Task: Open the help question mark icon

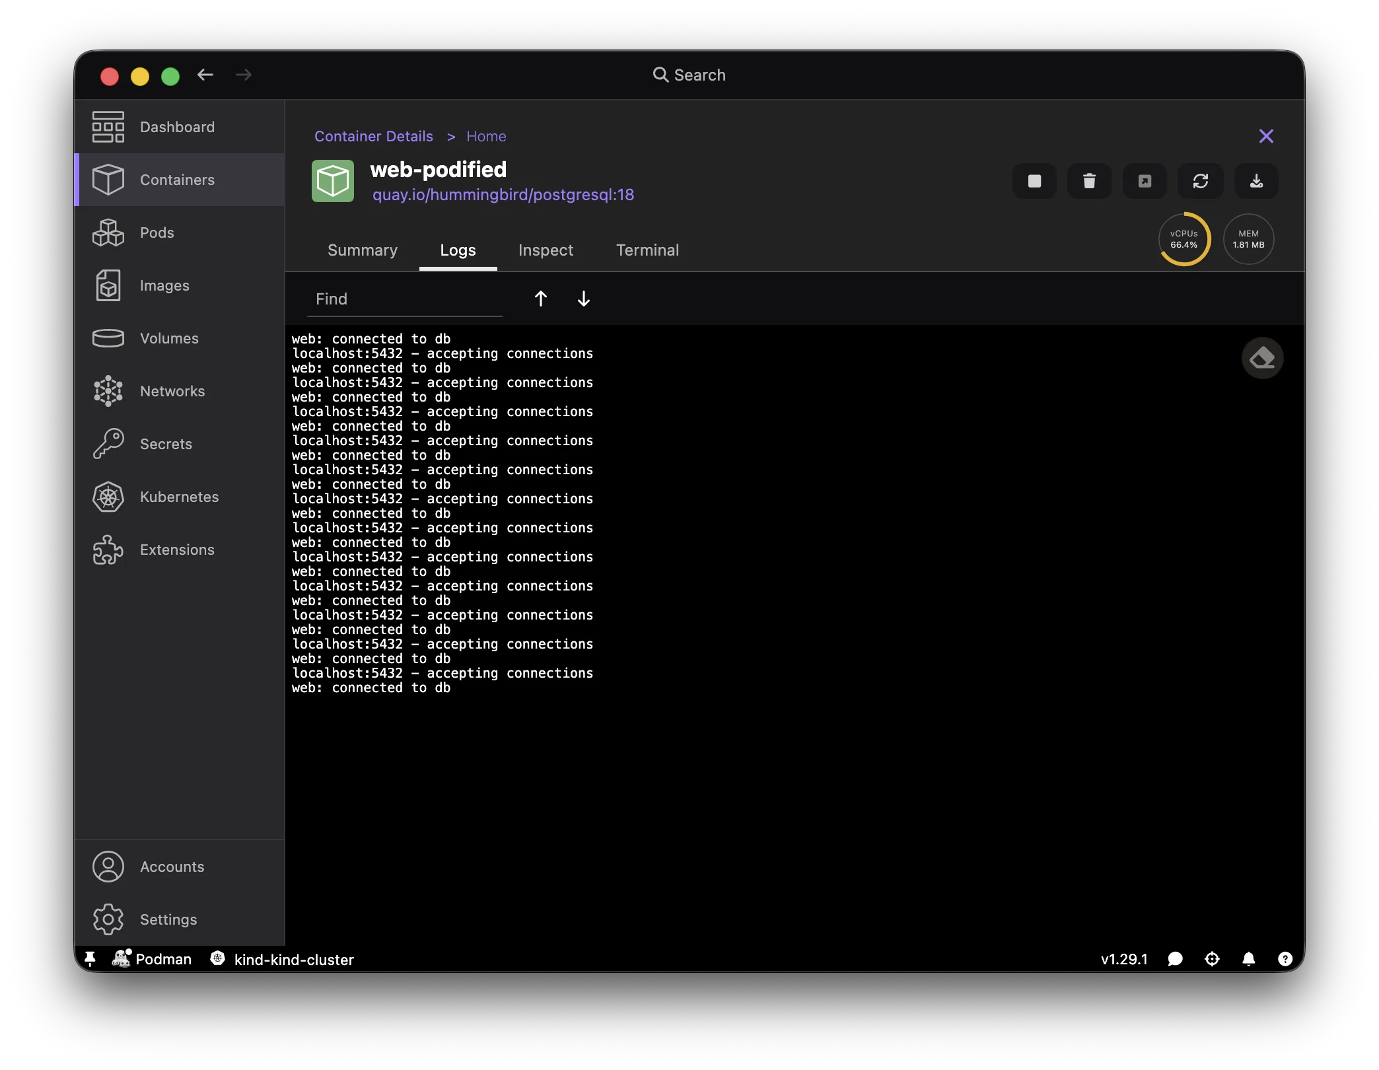Action: 1285,959
